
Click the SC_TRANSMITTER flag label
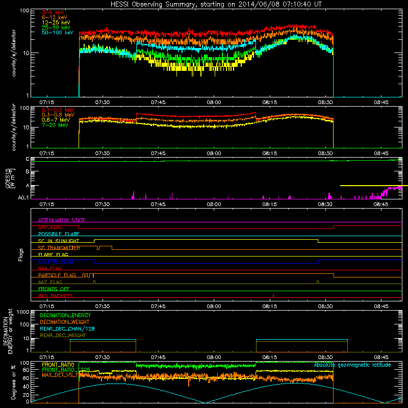pos(59,248)
